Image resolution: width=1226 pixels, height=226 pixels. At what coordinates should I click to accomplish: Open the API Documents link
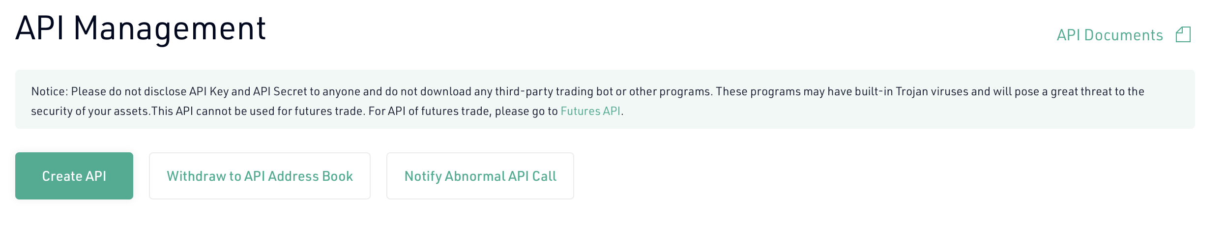click(x=1110, y=35)
